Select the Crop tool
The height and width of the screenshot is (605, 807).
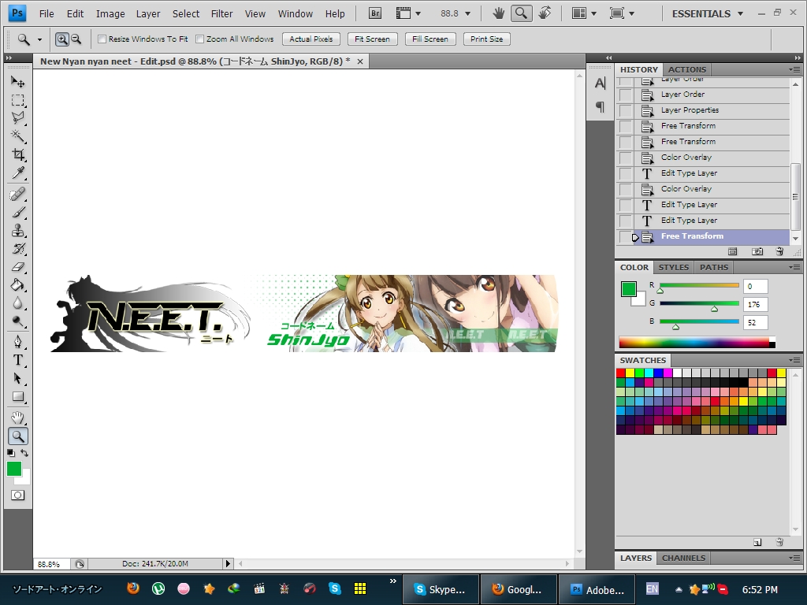click(x=18, y=154)
